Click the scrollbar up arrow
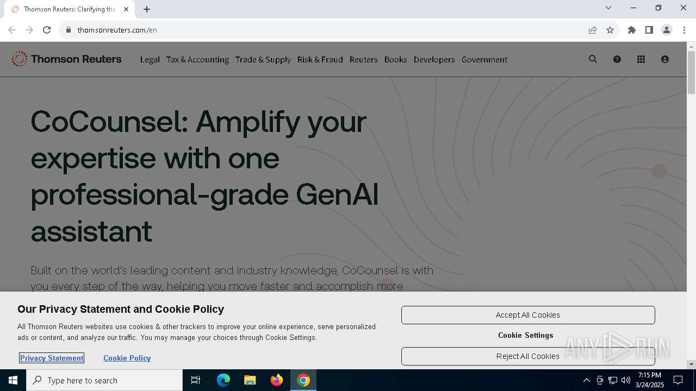This screenshot has width=696, height=391. click(691, 46)
